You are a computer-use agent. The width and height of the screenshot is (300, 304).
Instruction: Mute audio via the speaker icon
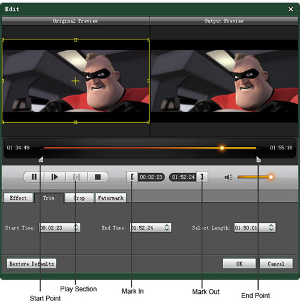(228, 177)
